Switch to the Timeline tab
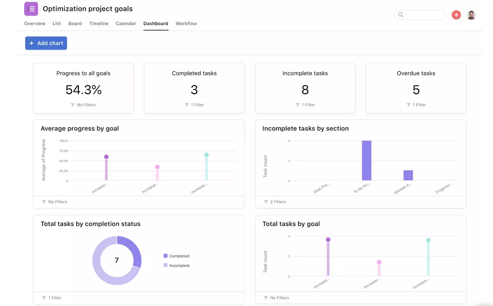493x306 pixels. point(99,24)
